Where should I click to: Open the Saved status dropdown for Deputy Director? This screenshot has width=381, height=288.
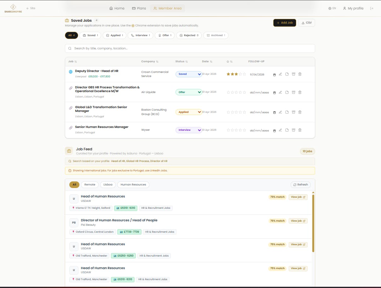click(189, 74)
